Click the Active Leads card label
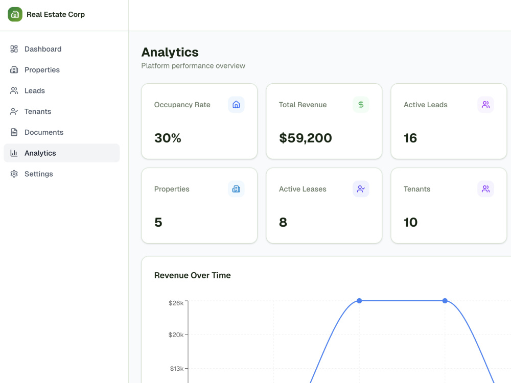This screenshot has width=511, height=383. [x=426, y=105]
